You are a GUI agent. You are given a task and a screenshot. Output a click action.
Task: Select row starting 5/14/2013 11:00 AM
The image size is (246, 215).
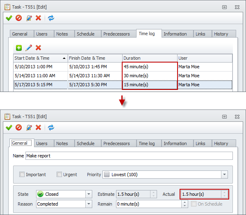[x=123, y=76]
